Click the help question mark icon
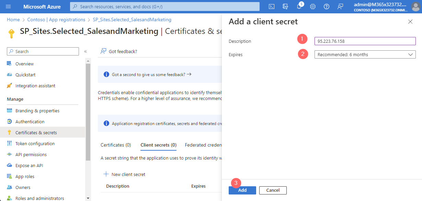Image resolution: width=422 pixels, height=201 pixels. (x=327, y=7)
